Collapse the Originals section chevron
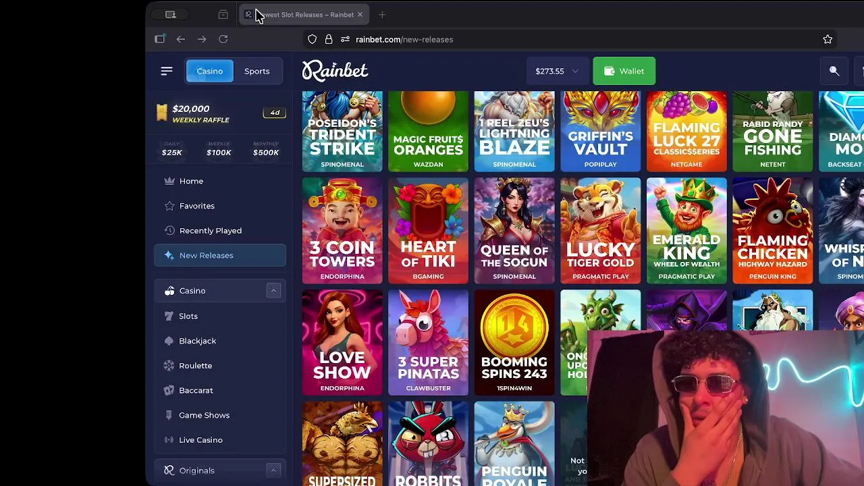864x486 pixels. (x=273, y=470)
